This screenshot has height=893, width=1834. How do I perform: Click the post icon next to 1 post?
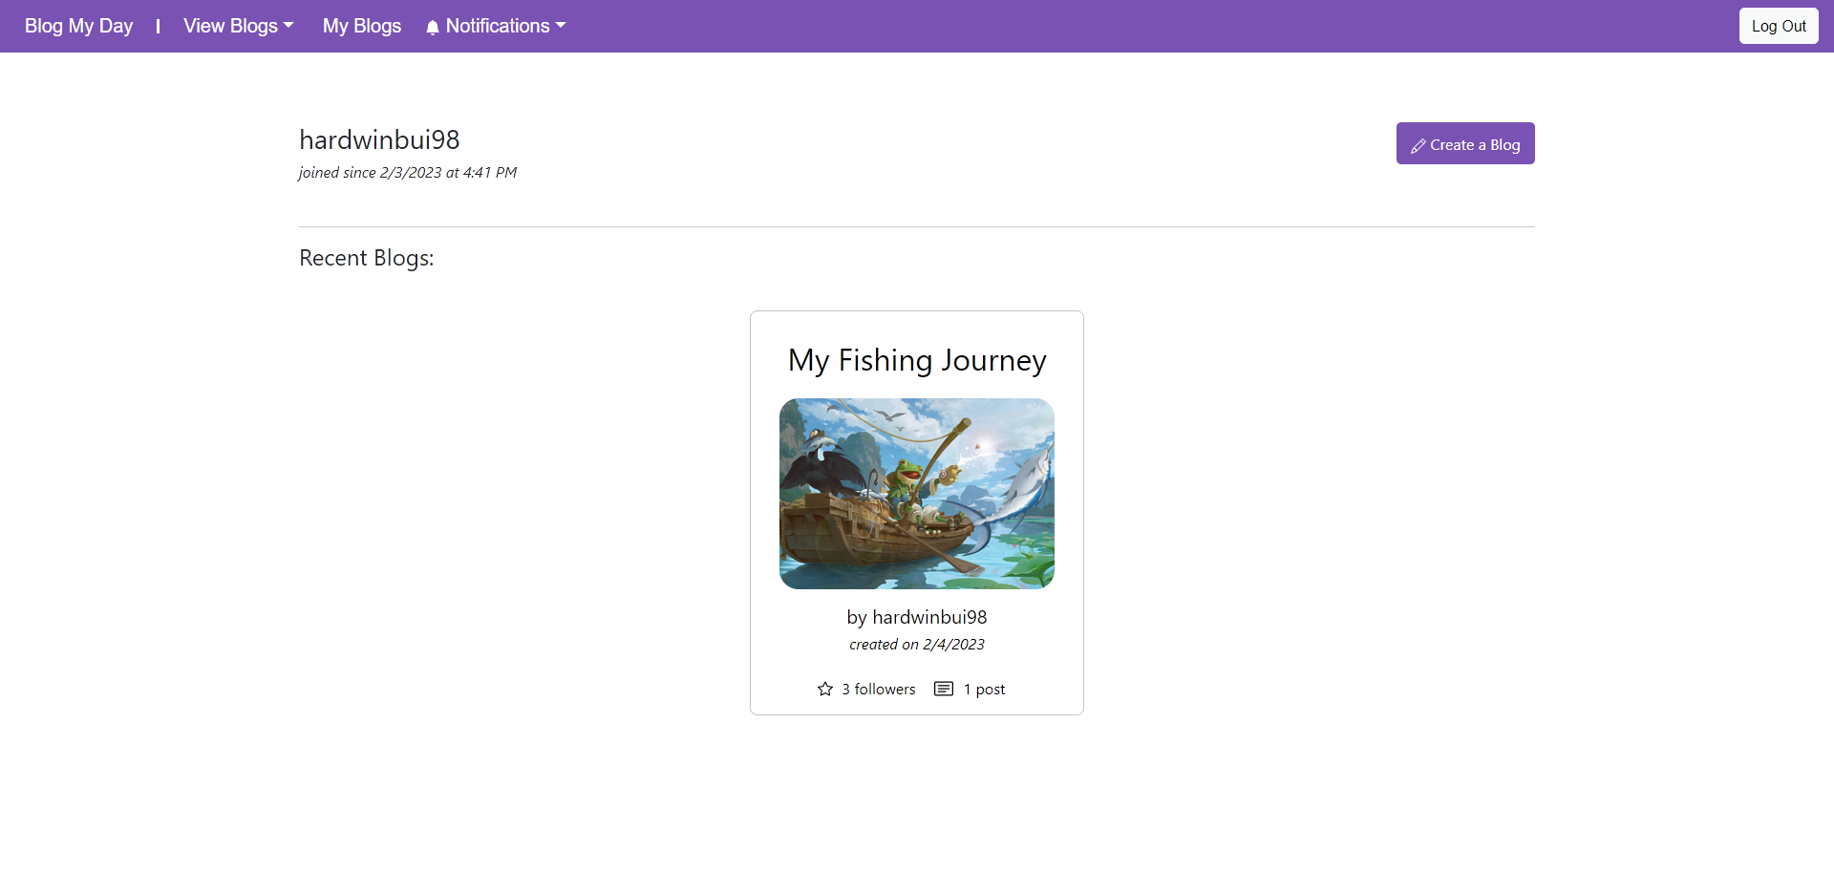point(944,689)
